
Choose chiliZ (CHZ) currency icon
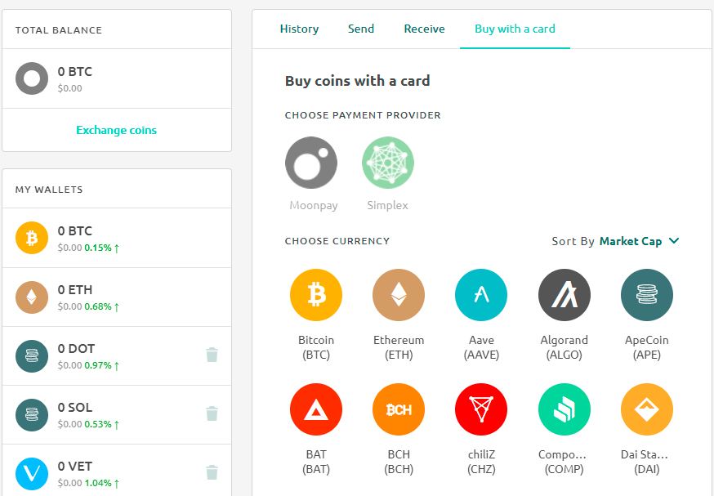click(x=481, y=409)
